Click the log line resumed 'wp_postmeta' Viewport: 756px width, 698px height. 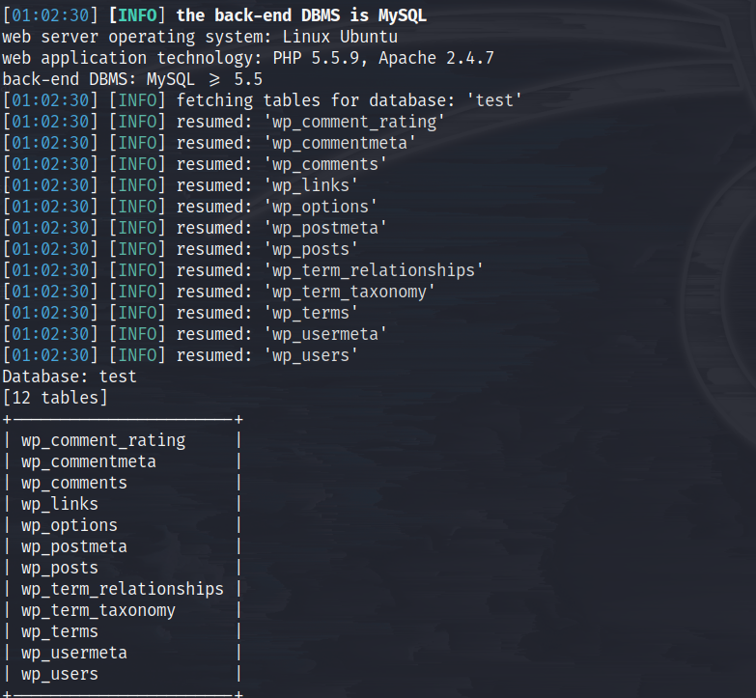195,228
